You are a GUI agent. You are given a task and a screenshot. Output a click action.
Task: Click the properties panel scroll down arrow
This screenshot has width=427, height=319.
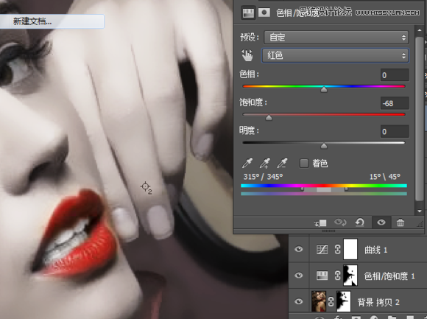(420, 211)
